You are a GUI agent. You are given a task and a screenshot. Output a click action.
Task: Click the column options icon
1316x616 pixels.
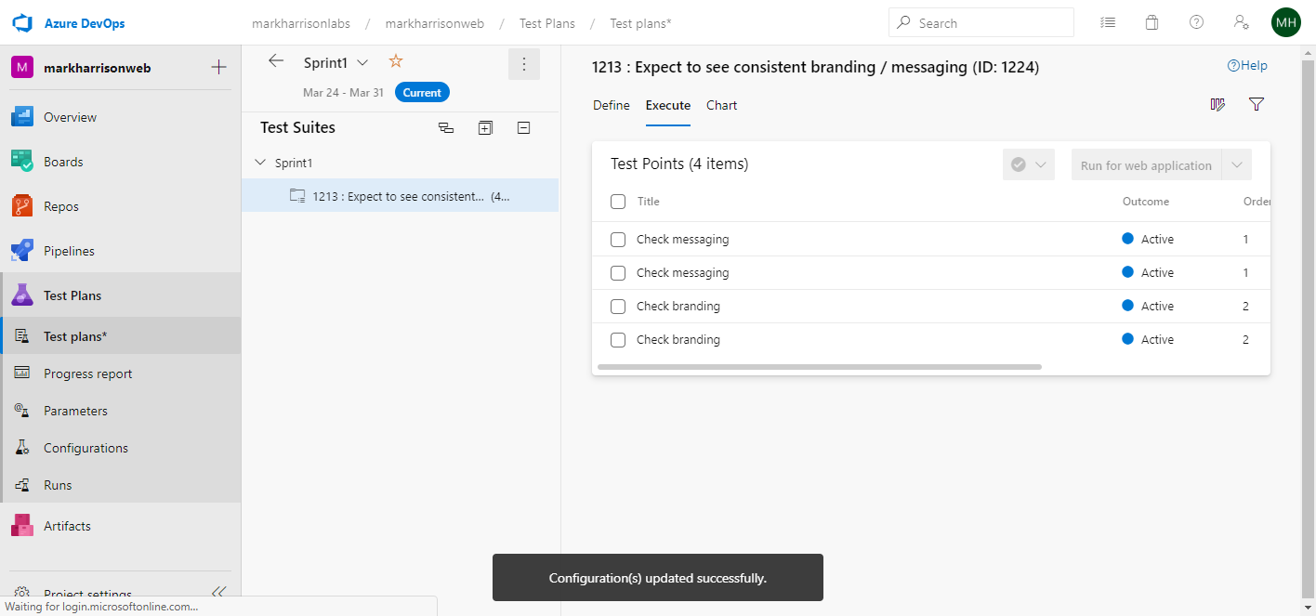point(1217,105)
